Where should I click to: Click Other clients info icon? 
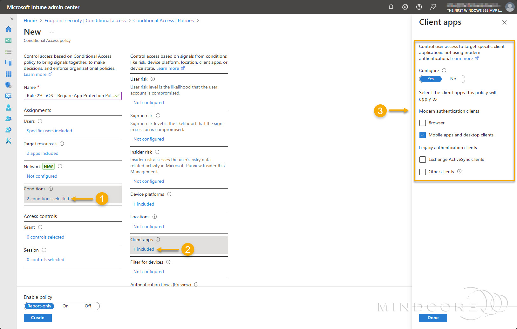[x=459, y=171]
